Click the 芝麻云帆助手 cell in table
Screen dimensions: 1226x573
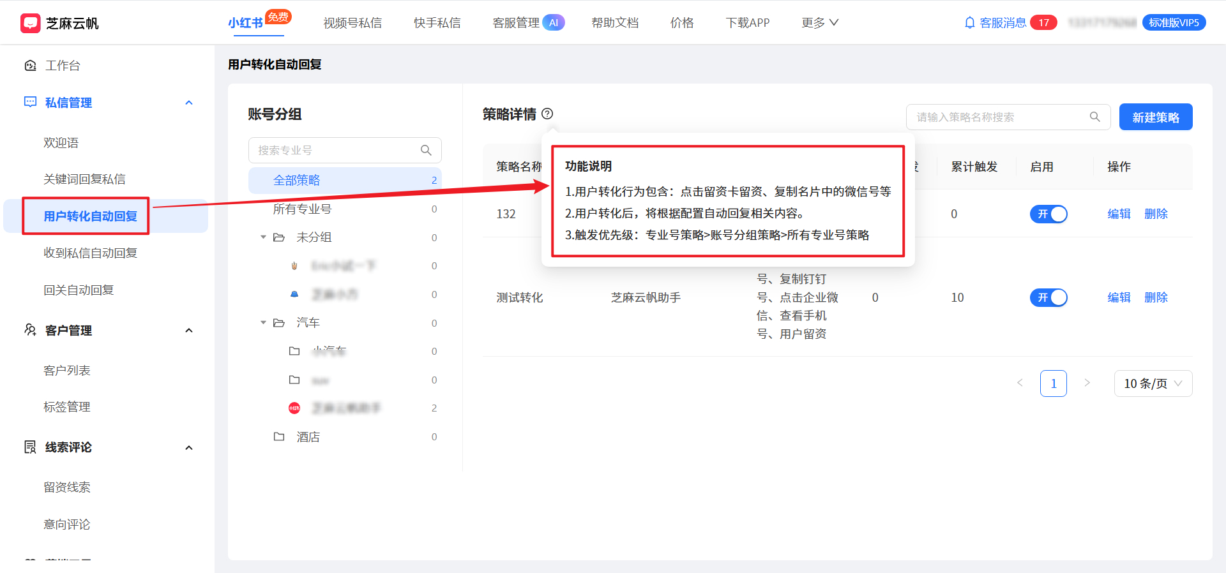[x=646, y=298]
